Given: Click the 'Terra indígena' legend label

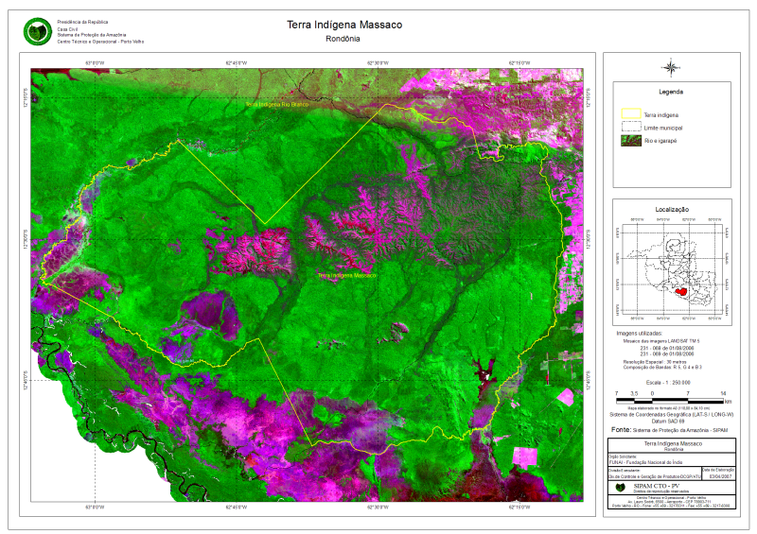Looking at the screenshot, I should point(660,114).
